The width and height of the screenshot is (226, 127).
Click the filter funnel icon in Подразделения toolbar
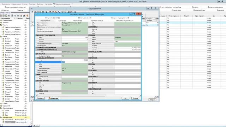click(x=63, y=12)
